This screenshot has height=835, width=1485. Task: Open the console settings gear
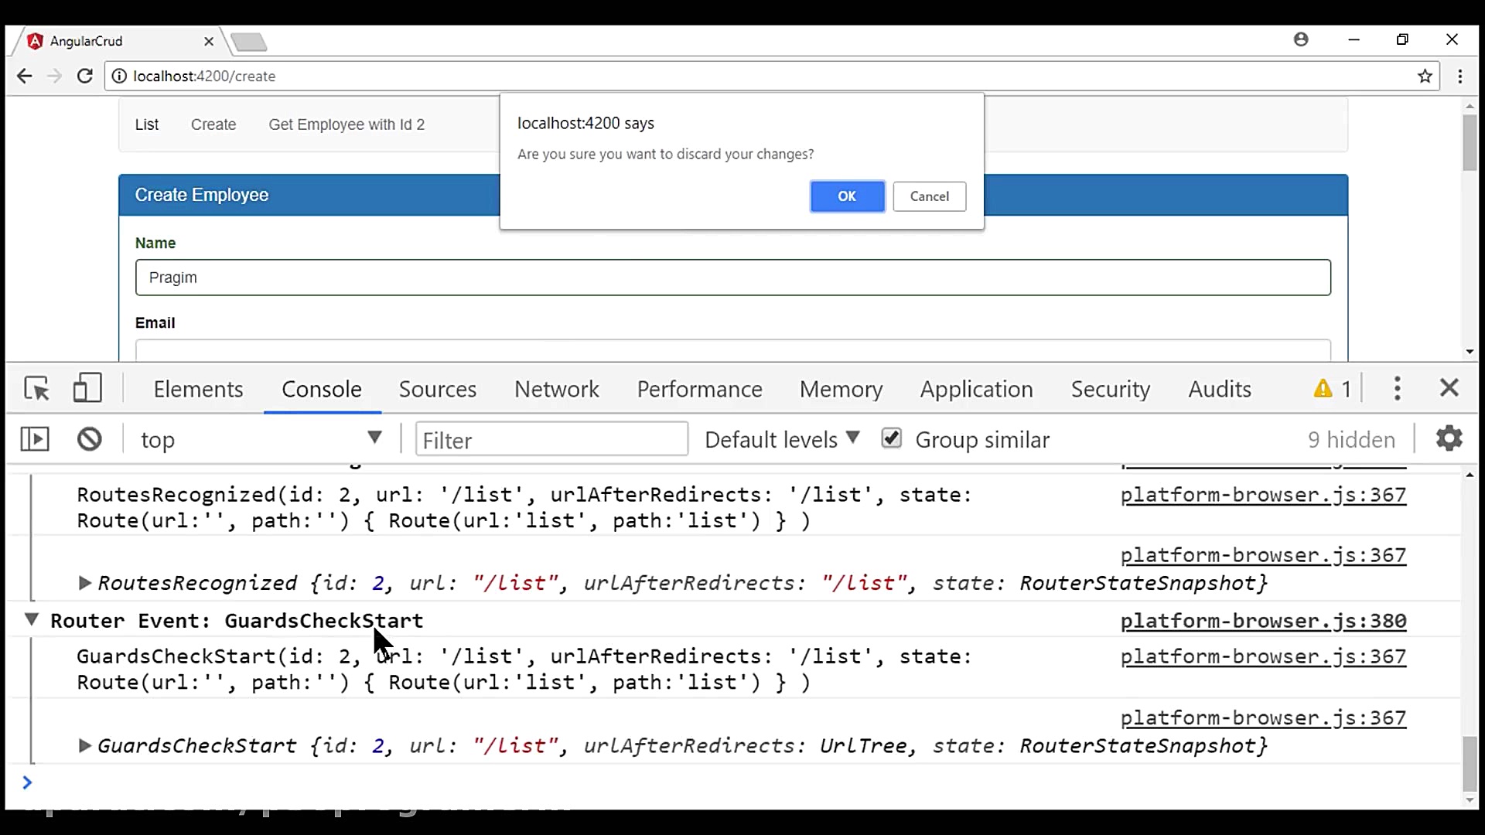[x=1448, y=439]
